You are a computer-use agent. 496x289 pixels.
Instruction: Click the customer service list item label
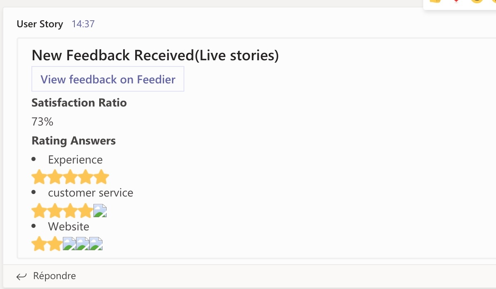pyautogui.click(x=91, y=193)
